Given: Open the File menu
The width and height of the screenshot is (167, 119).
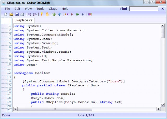Looking at the screenshot, I should point(8,9).
